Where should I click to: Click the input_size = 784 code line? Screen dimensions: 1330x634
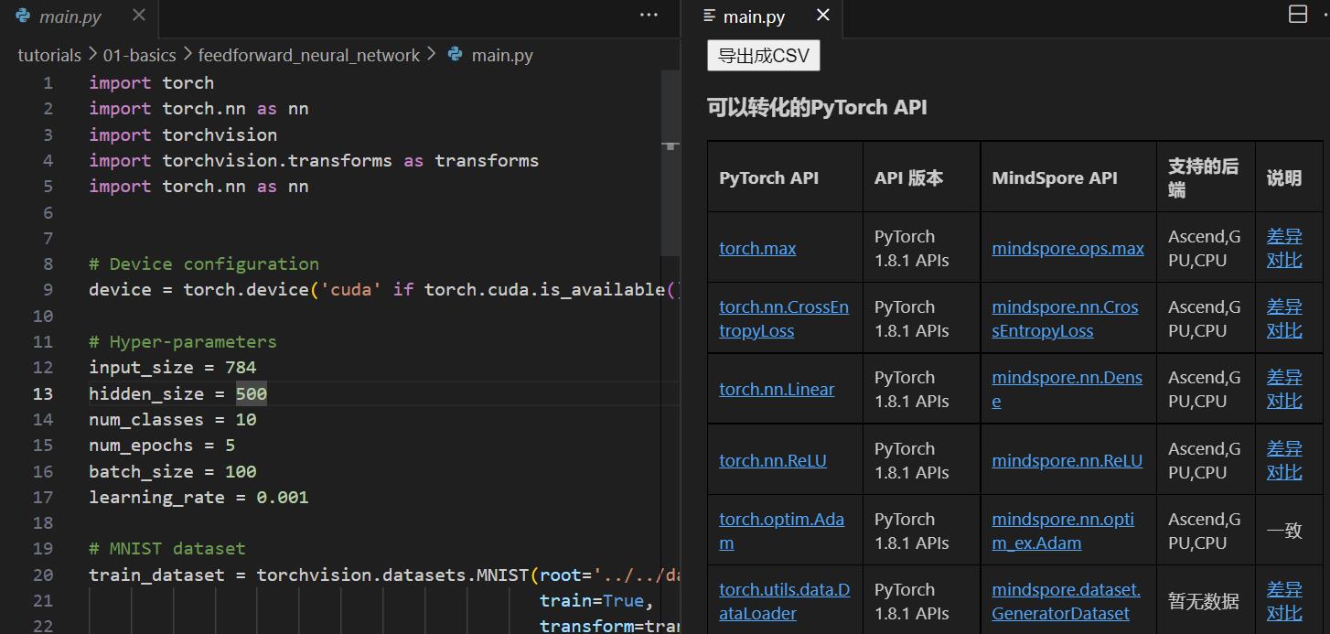coord(172,368)
